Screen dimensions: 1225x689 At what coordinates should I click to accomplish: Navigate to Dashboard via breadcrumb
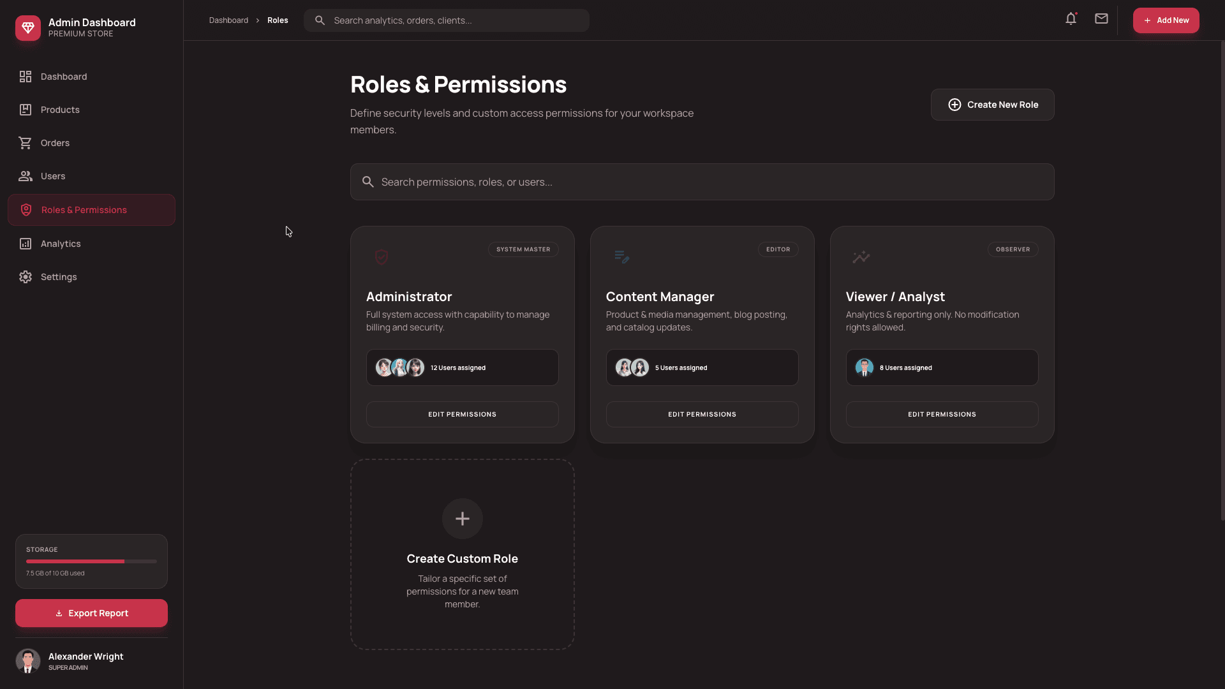coord(228,20)
